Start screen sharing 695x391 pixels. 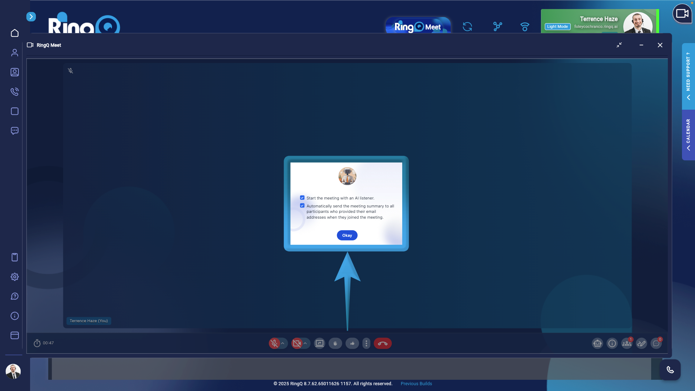pyautogui.click(x=319, y=343)
